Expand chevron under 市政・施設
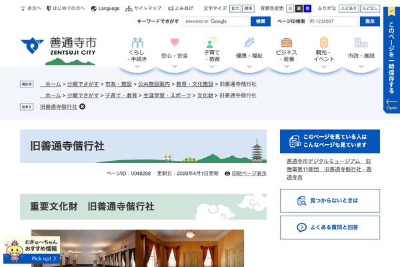The image size is (400, 267). coord(361,67)
